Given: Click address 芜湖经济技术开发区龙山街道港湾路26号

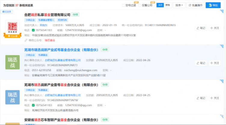Looking at the screenshot, I should pos(55,110).
